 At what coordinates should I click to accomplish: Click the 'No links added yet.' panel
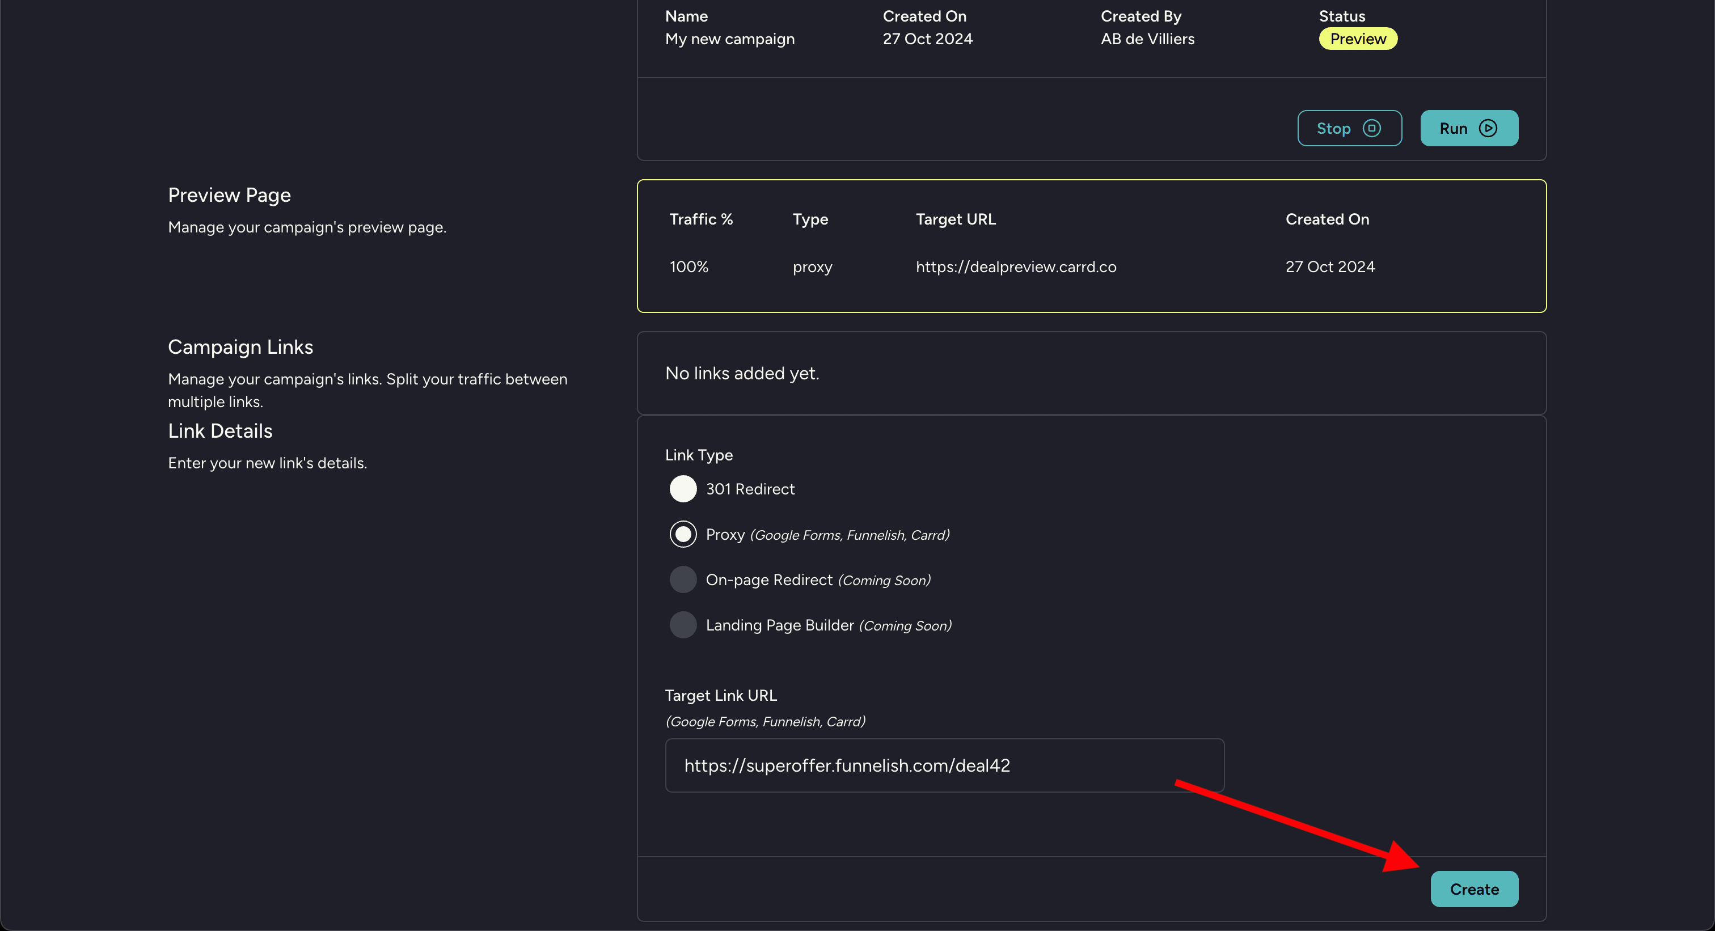pos(1091,373)
